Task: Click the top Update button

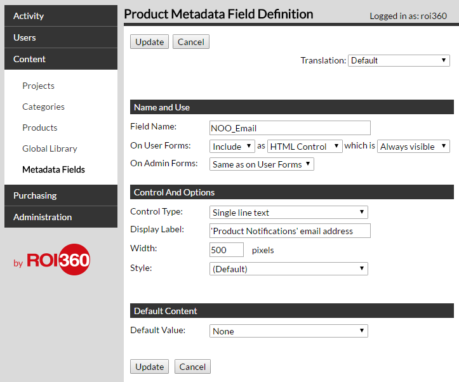Action: click(150, 42)
